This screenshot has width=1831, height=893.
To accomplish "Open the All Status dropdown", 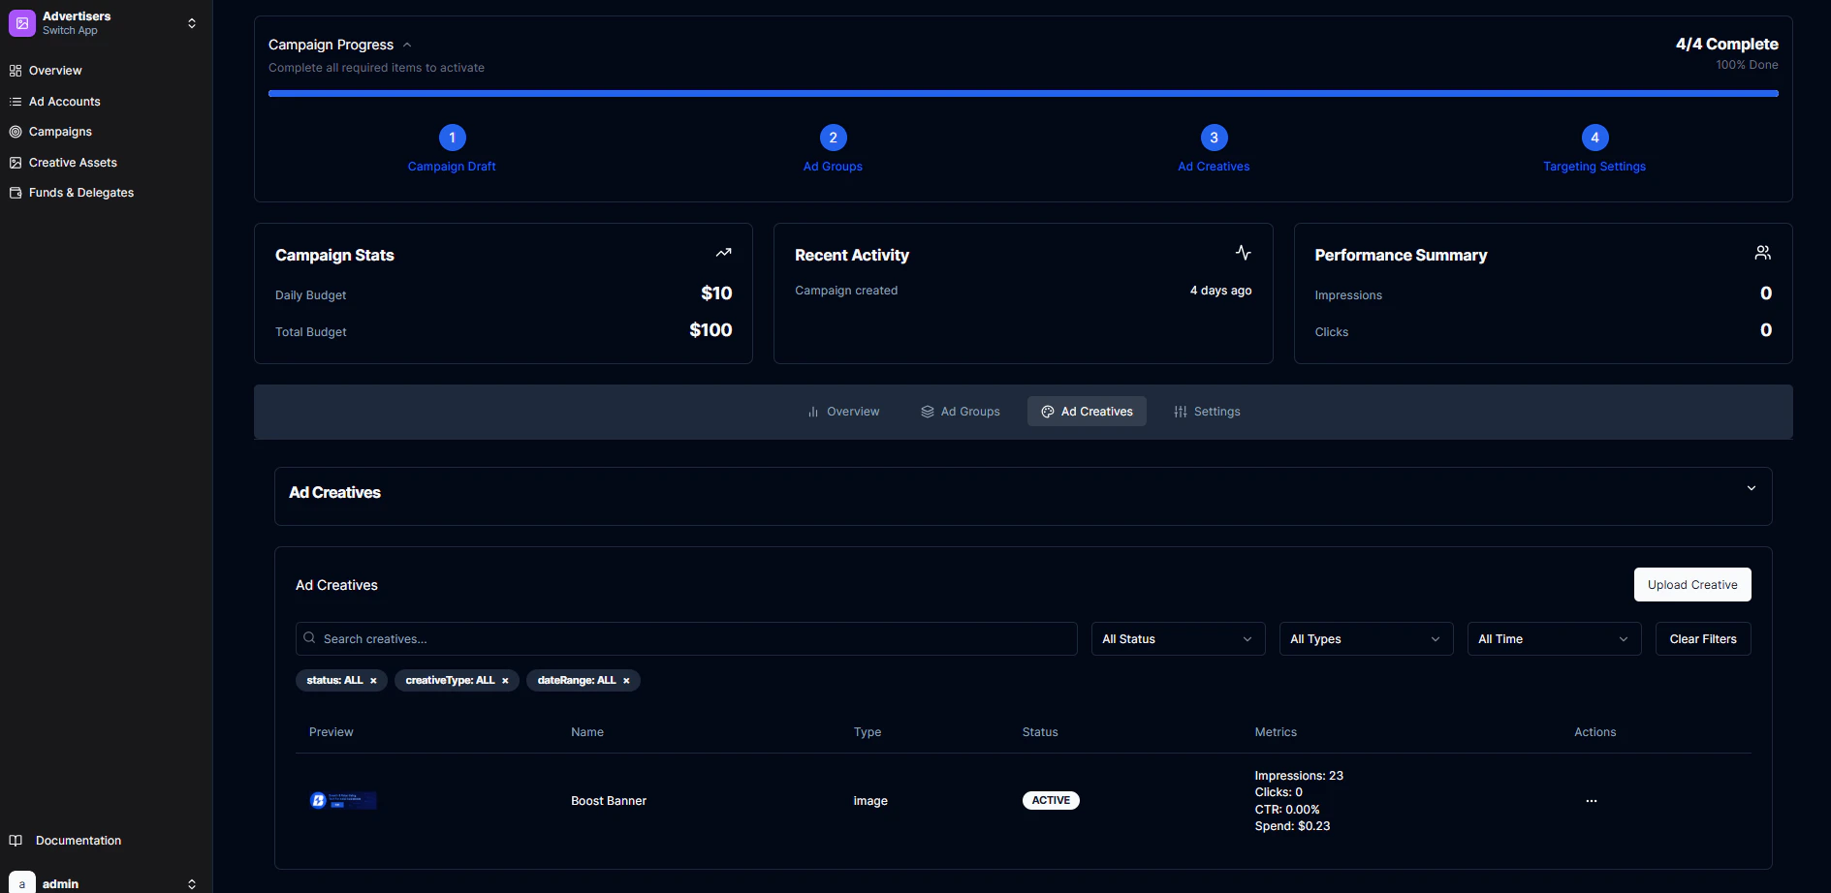I will pos(1178,639).
